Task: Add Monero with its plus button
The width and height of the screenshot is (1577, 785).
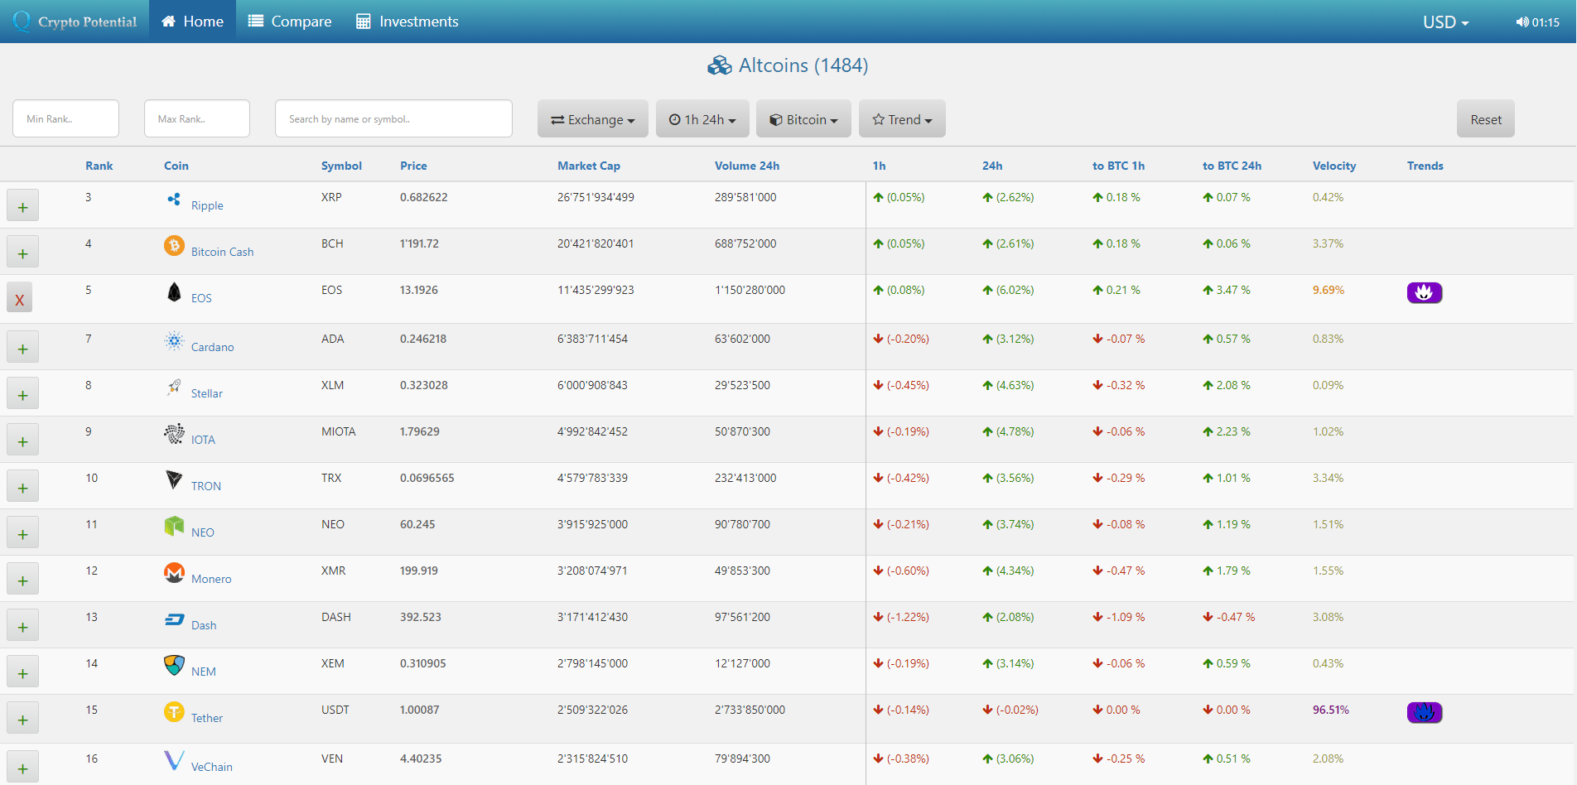Action: point(22,580)
